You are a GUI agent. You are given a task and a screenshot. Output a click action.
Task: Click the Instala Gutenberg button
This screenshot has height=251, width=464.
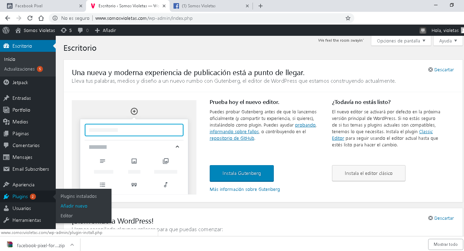coord(242,173)
